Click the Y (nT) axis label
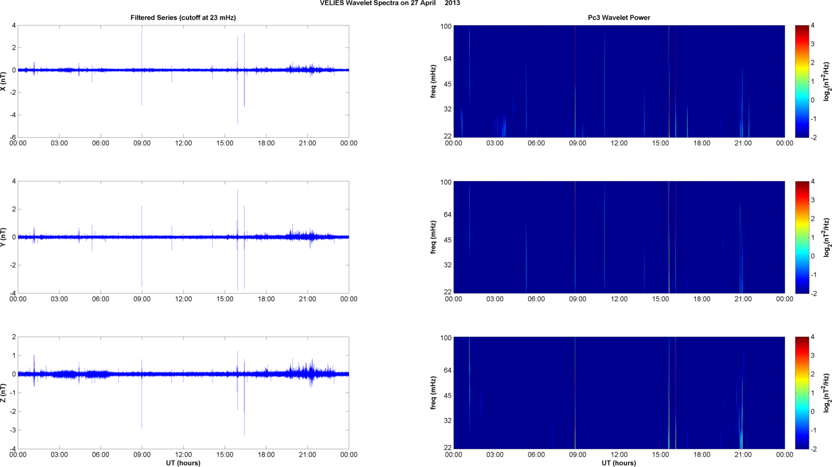This screenshot has height=467, width=832. pos(4,237)
